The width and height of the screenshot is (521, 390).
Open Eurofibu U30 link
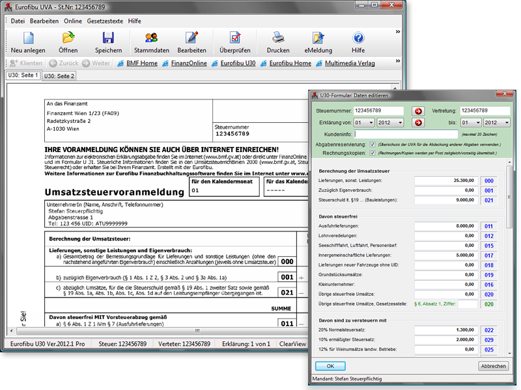238,63
